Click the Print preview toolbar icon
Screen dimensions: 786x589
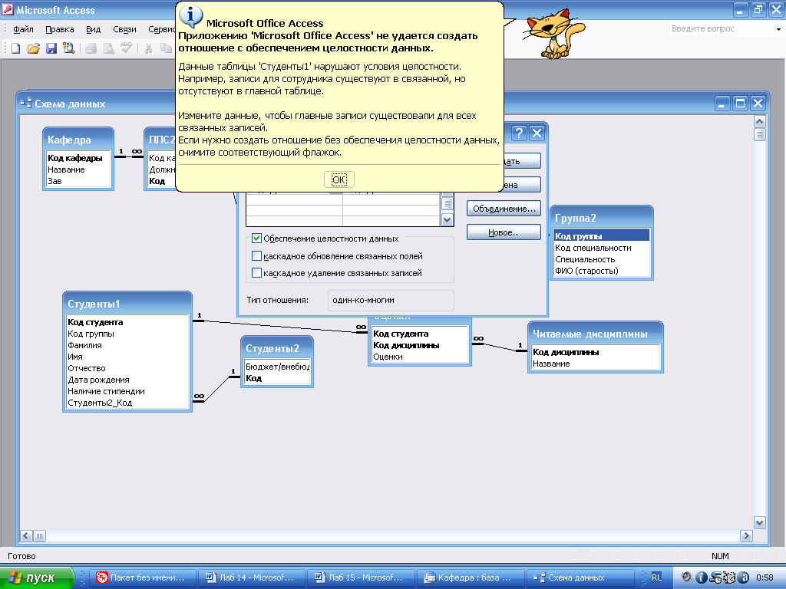[x=108, y=48]
